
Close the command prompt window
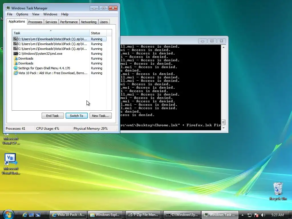point(221,41)
